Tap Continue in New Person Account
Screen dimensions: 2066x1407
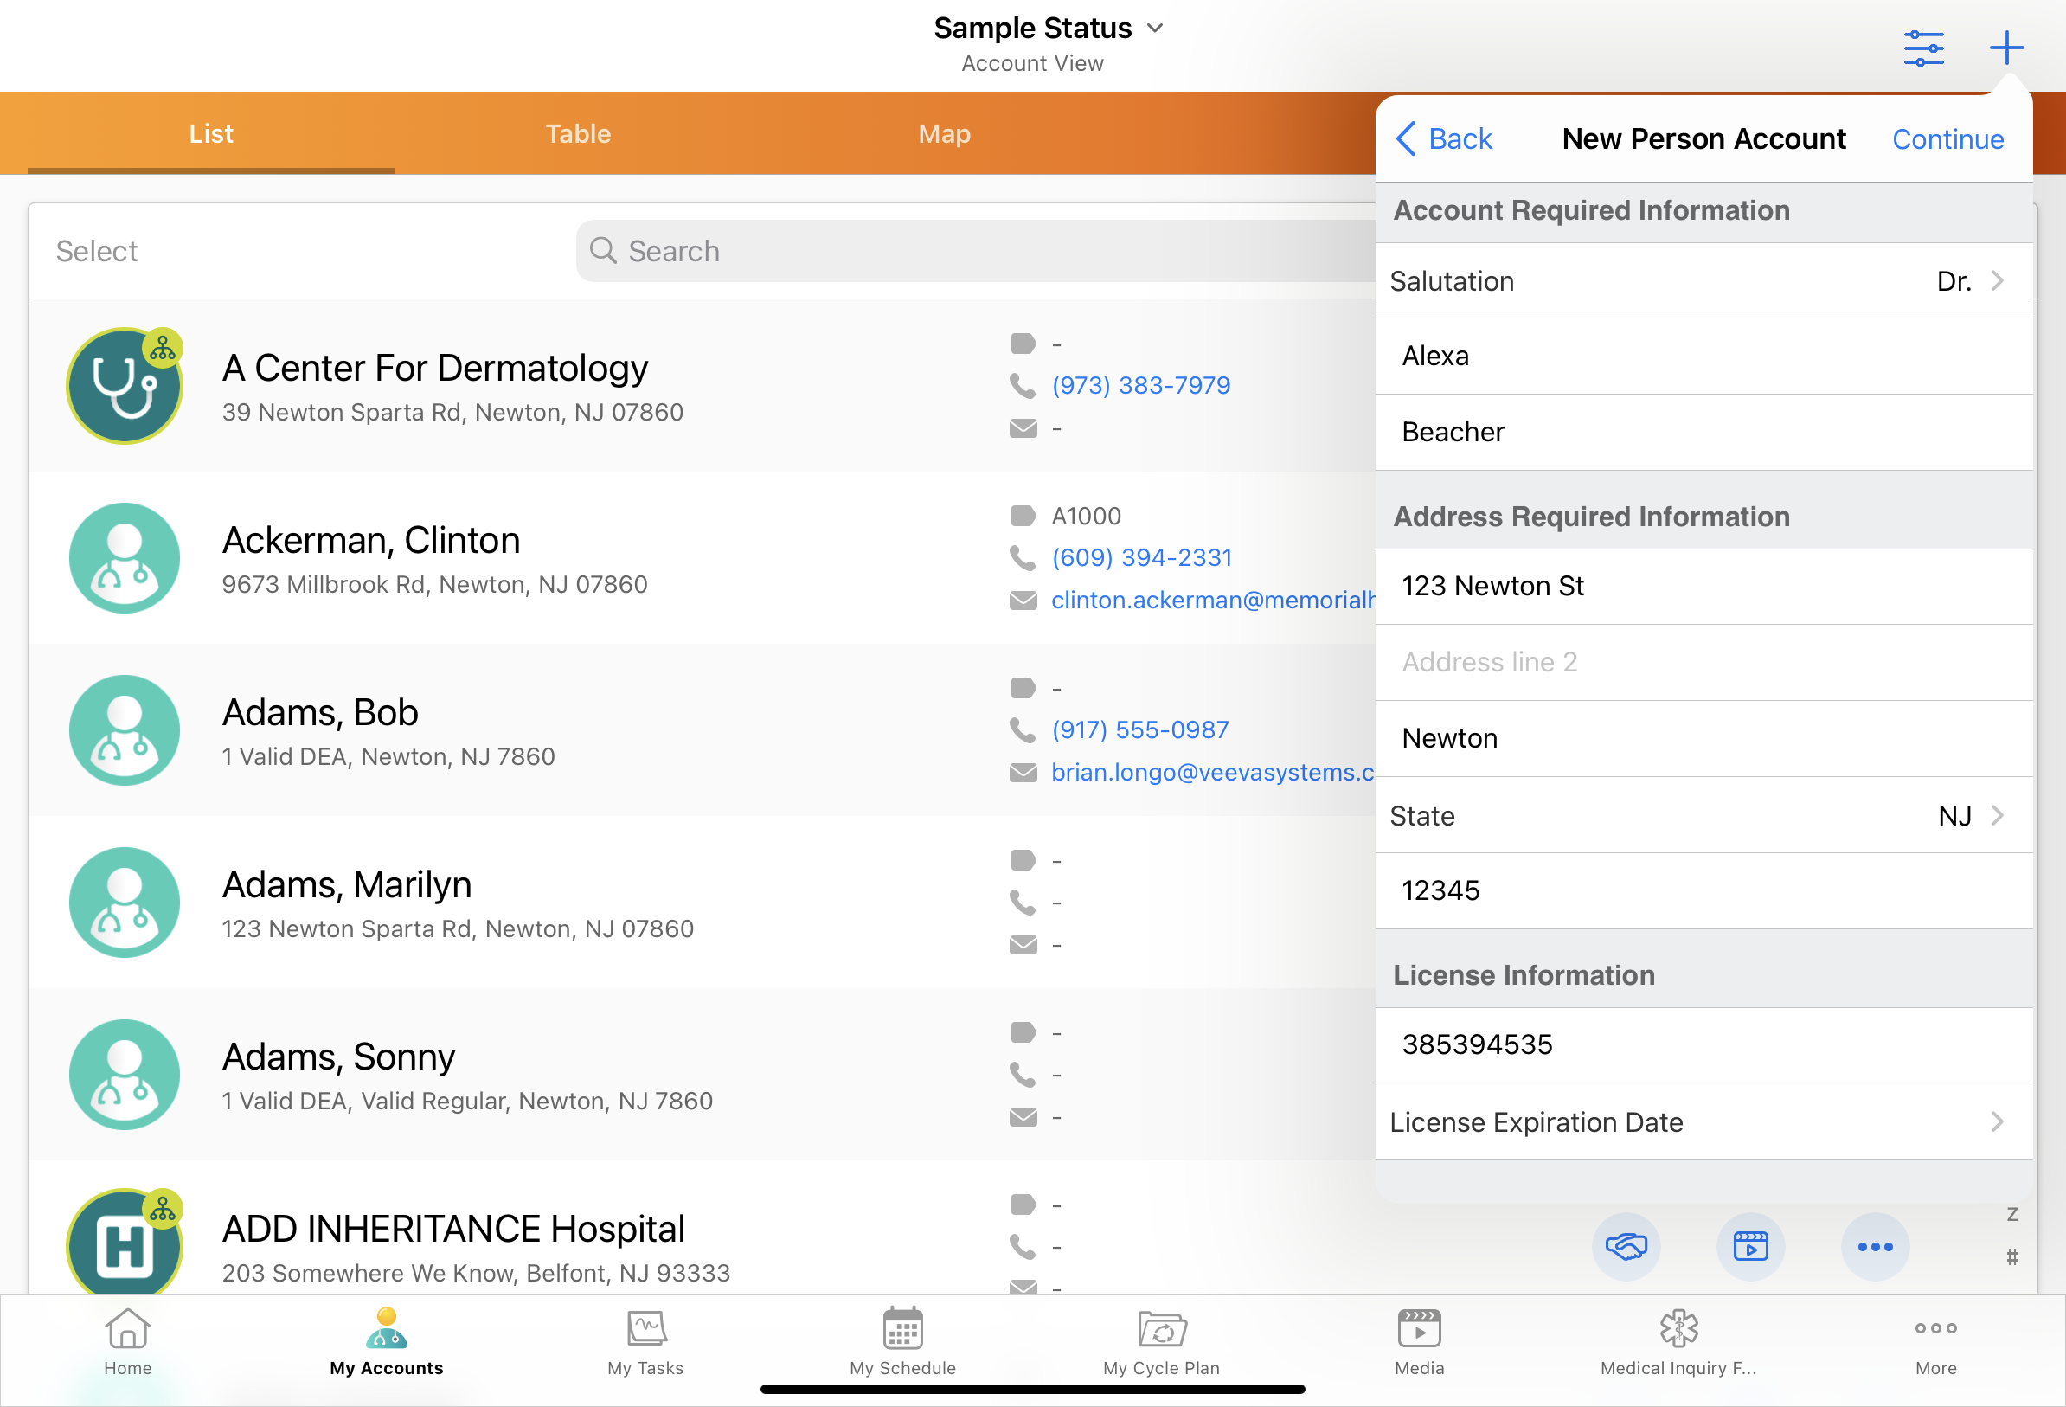click(x=1947, y=138)
